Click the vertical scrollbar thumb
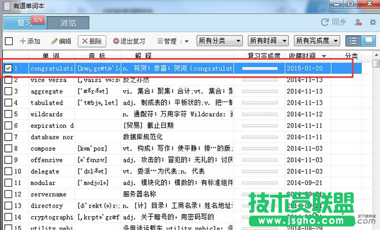The width and height of the screenshot is (380, 230). (x=377, y=63)
